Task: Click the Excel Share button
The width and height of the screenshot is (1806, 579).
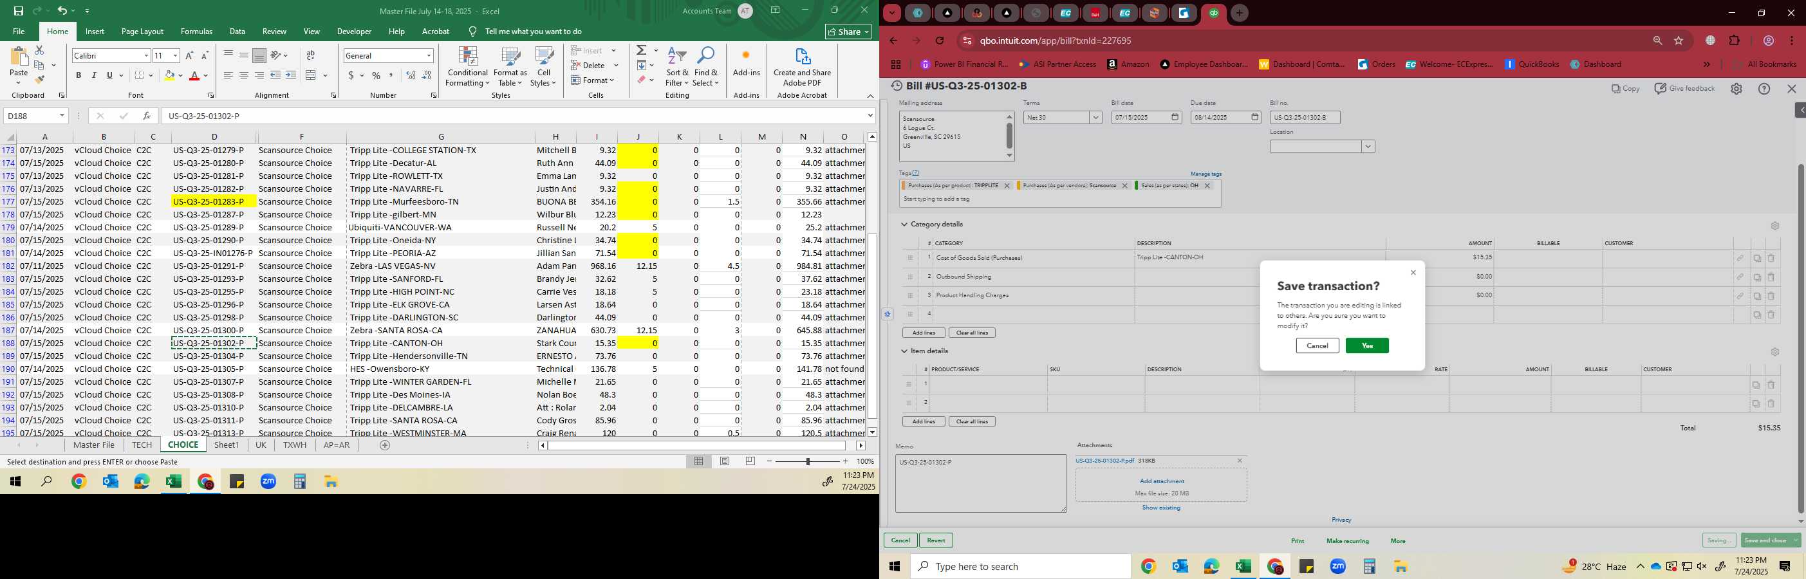Action: coord(848,32)
